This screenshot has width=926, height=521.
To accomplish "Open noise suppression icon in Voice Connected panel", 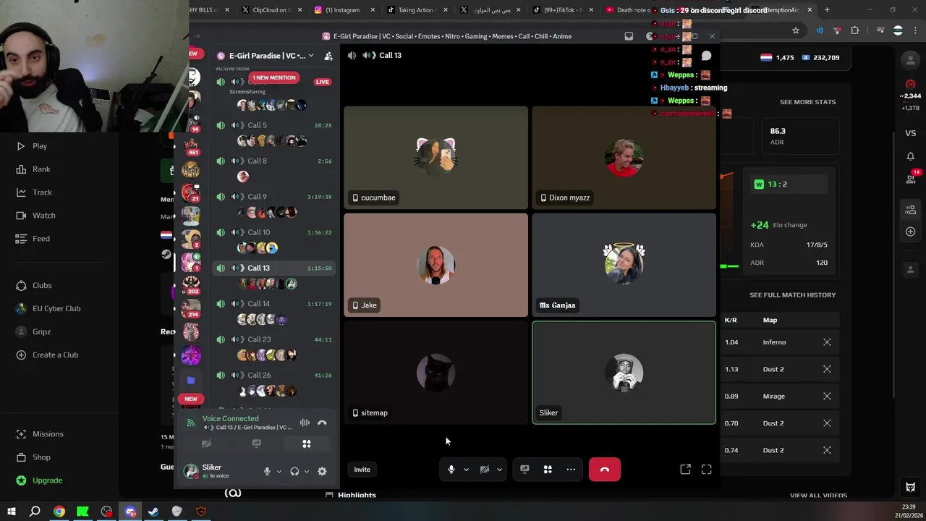I will tap(305, 423).
